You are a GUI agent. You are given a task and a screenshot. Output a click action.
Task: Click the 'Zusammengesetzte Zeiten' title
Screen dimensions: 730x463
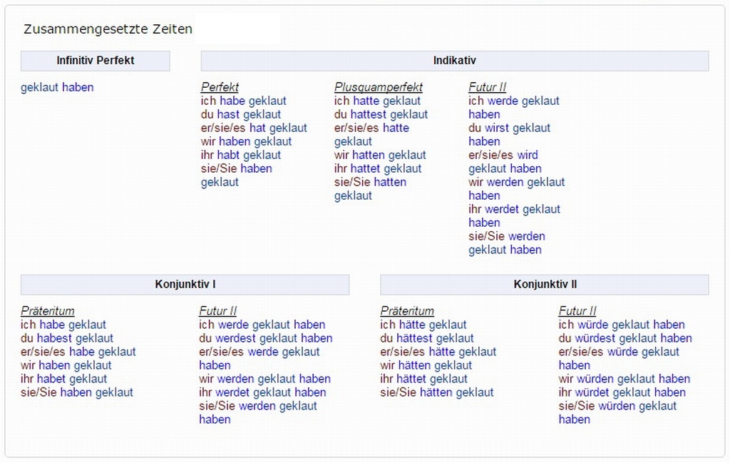click(x=108, y=30)
